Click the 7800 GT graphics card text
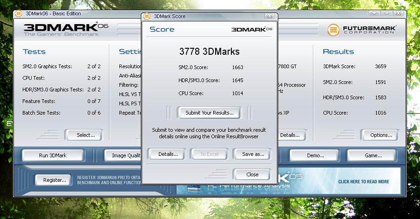Image resolution: width=420 pixels, height=219 pixels. [288, 66]
